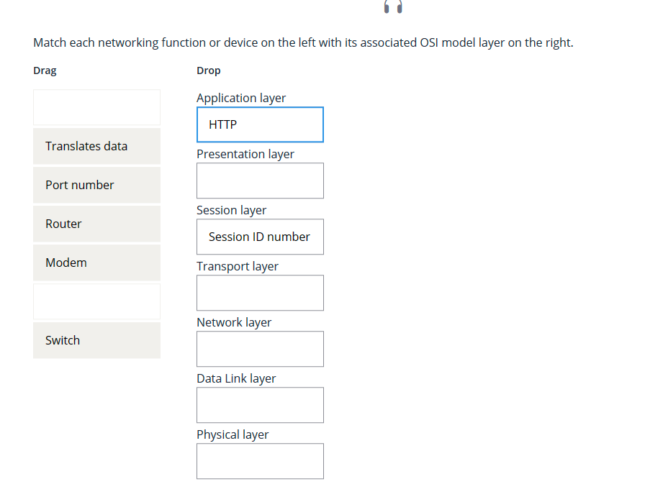Click the empty Data Link layer drop box
Viewport: 645px width, 497px height.
pyautogui.click(x=260, y=405)
